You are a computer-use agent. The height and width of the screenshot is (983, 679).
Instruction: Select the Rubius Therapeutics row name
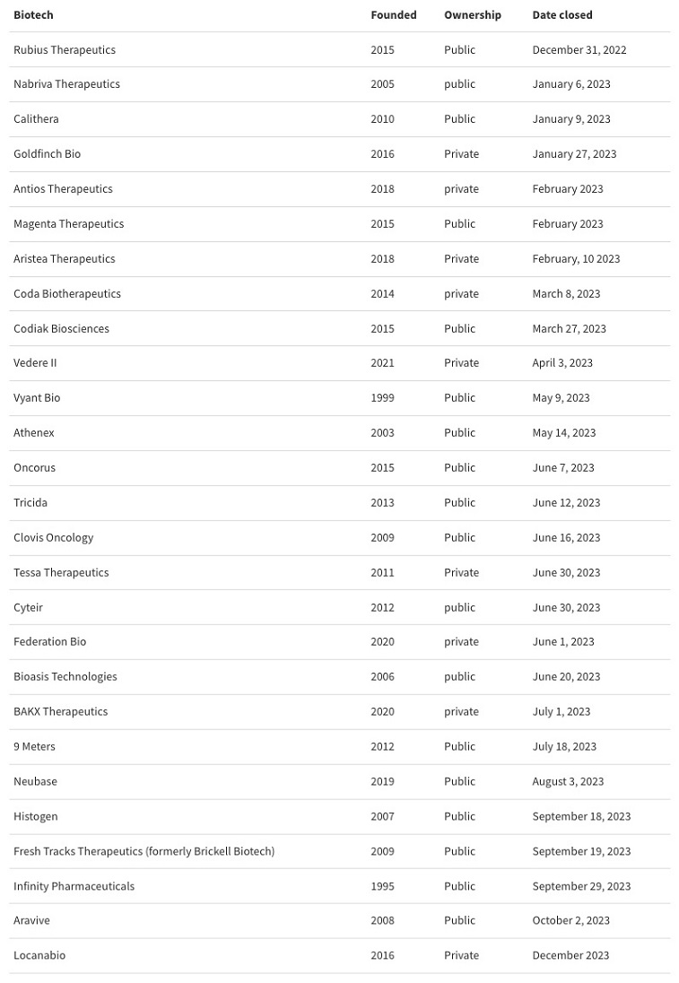(x=65, y=50)
